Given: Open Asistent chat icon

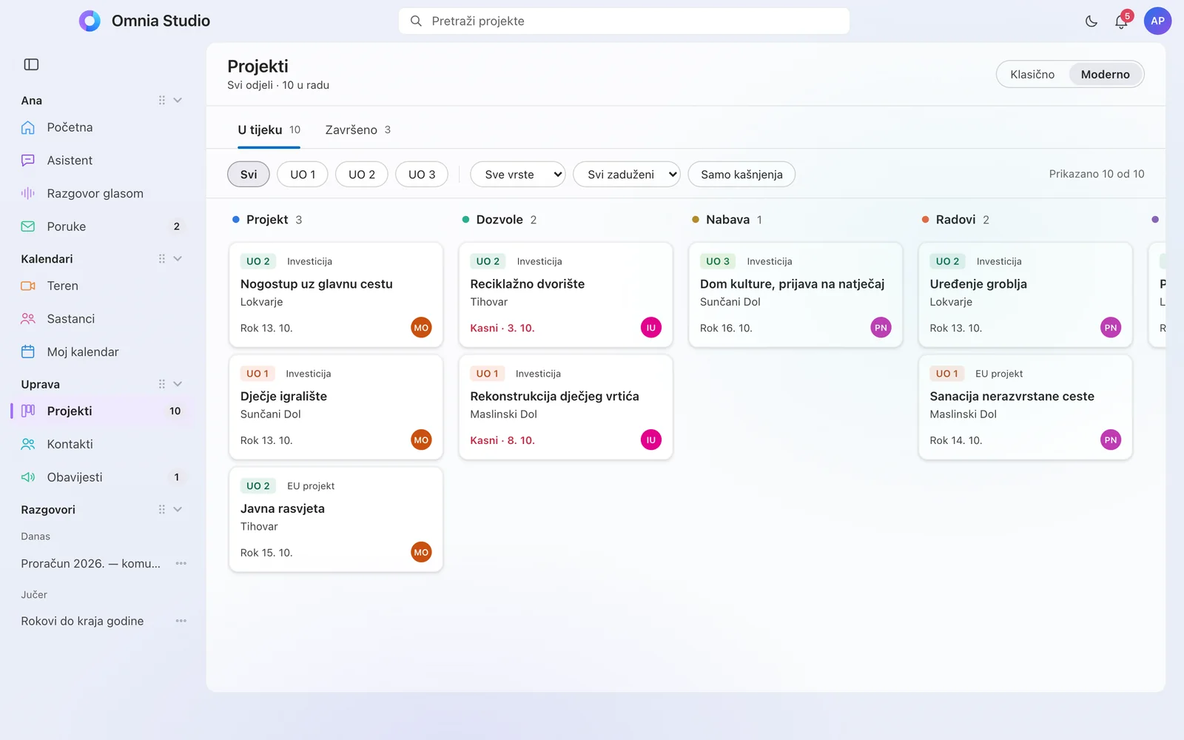Looking at the screenshot, I should [28, 161].
